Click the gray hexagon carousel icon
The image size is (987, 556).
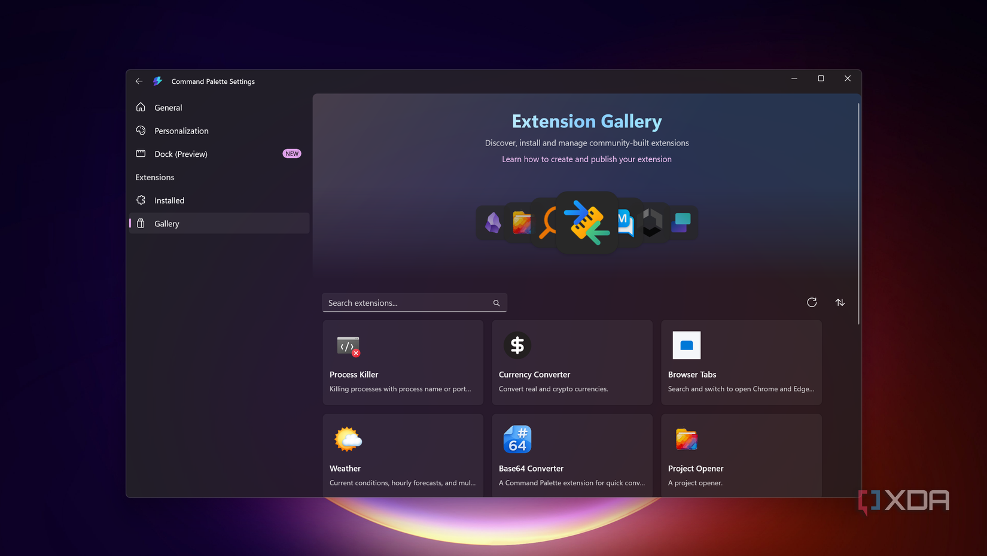652,223
